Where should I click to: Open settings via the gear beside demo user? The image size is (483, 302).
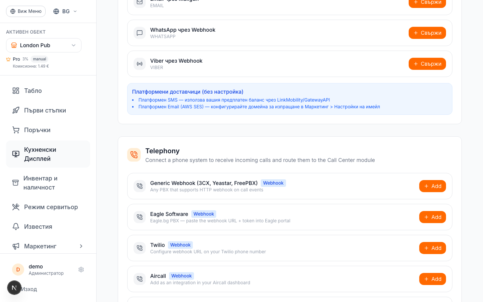pyautogui.click(x=81, y=270)
